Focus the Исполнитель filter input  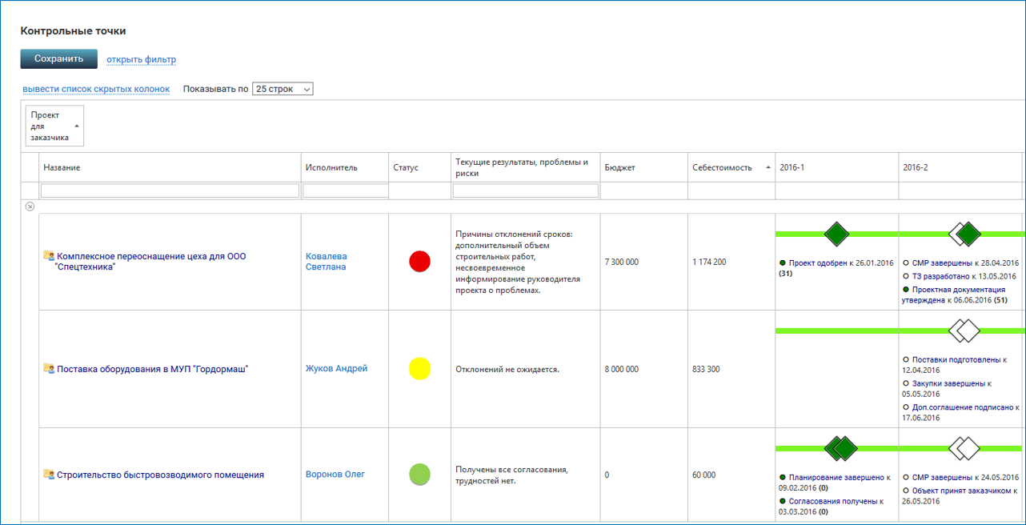pyautogui.click(x=346, y=190)
